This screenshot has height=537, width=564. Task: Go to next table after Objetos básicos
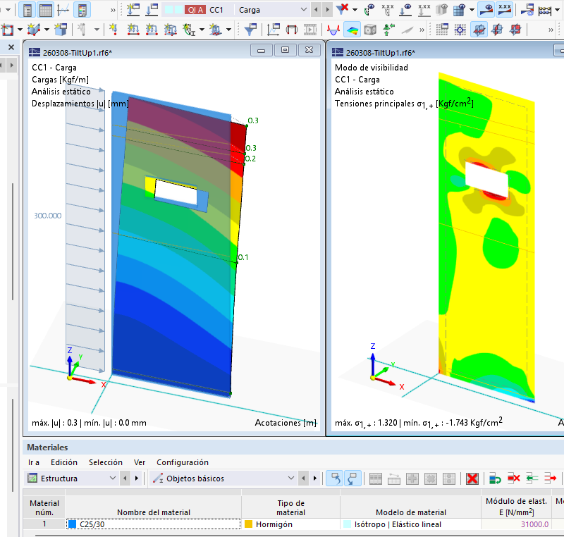[315, 479]
